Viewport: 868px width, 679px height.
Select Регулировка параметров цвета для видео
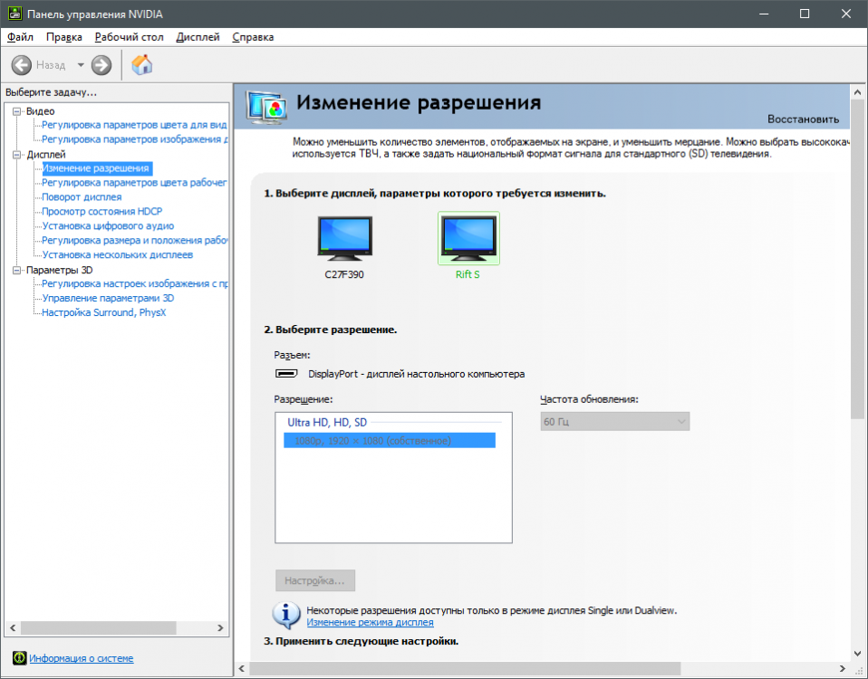[x=134, y=124]
